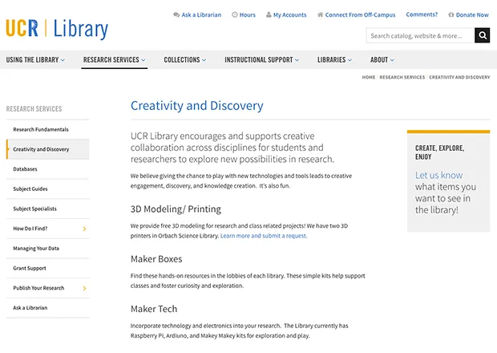The width and height of the screenshot is (497, 353).
Task: Click the Creativity and Discovery breadcrumb
Action: coord(459,77)
